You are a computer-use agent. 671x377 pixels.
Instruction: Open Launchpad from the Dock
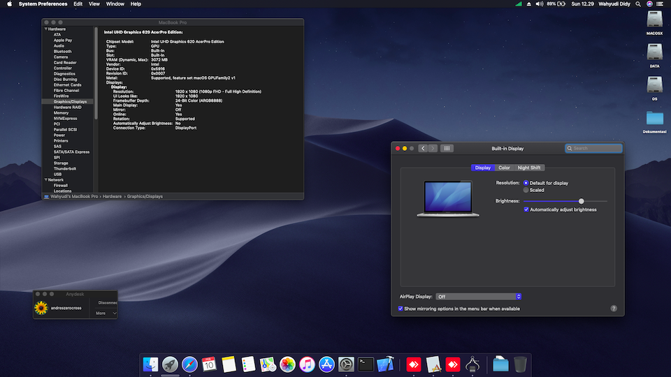click(x=170, y=364)
